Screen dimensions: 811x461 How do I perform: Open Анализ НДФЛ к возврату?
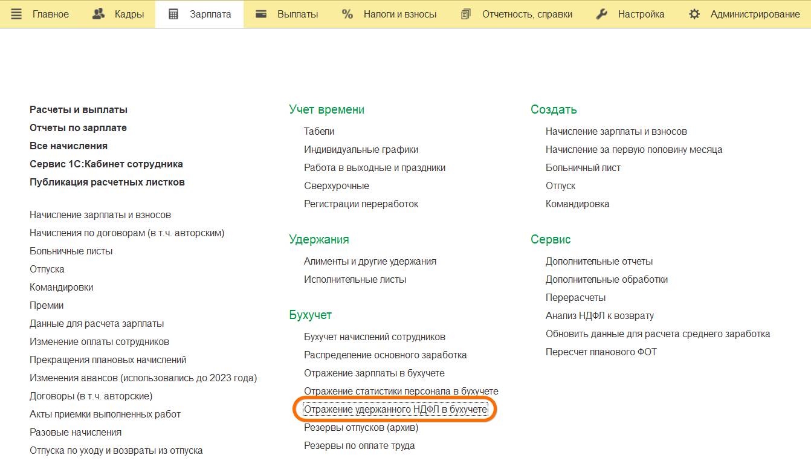point(599,316)
